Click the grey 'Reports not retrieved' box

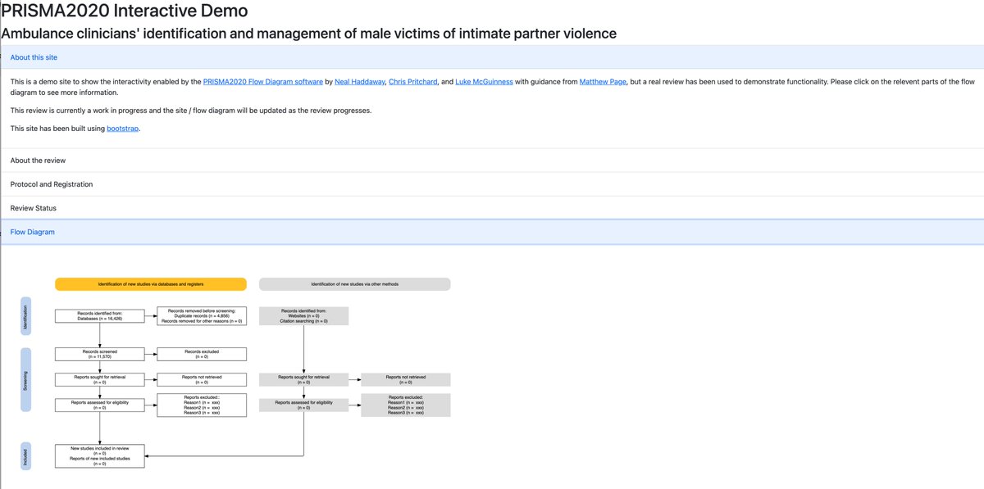point(406,380)
